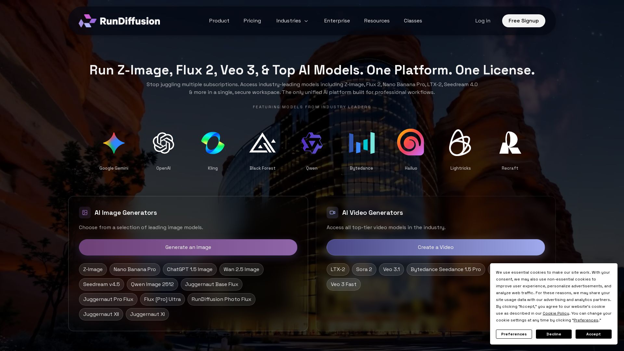Click the Bytedance bars logo
The height and width of the screenshot is (351, 624).
tap(361, 143)
